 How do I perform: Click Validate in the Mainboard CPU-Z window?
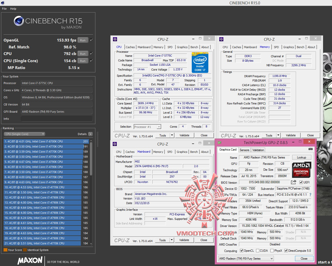point(184,240)
